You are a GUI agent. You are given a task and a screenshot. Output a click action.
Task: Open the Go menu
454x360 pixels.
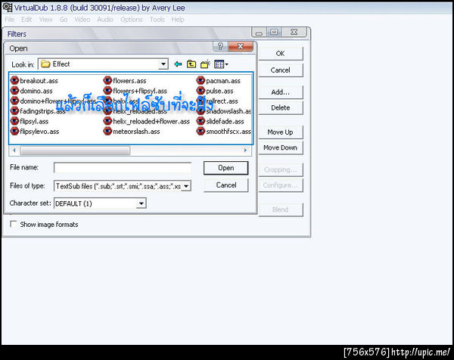coord(64,20)
